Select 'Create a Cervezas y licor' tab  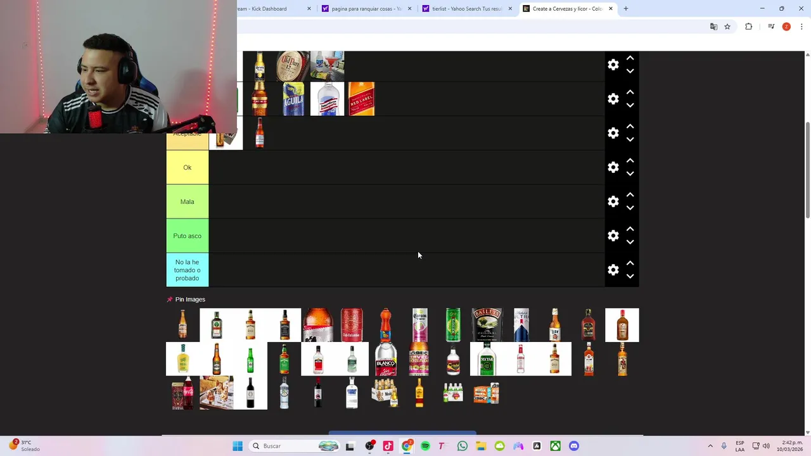(x=567, y=9)
